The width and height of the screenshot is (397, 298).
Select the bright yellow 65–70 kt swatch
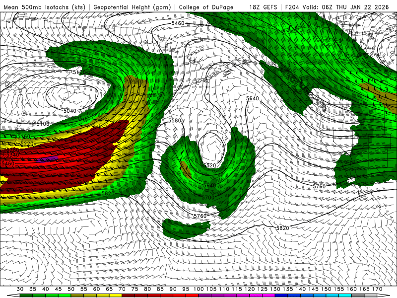coord(116,296)
